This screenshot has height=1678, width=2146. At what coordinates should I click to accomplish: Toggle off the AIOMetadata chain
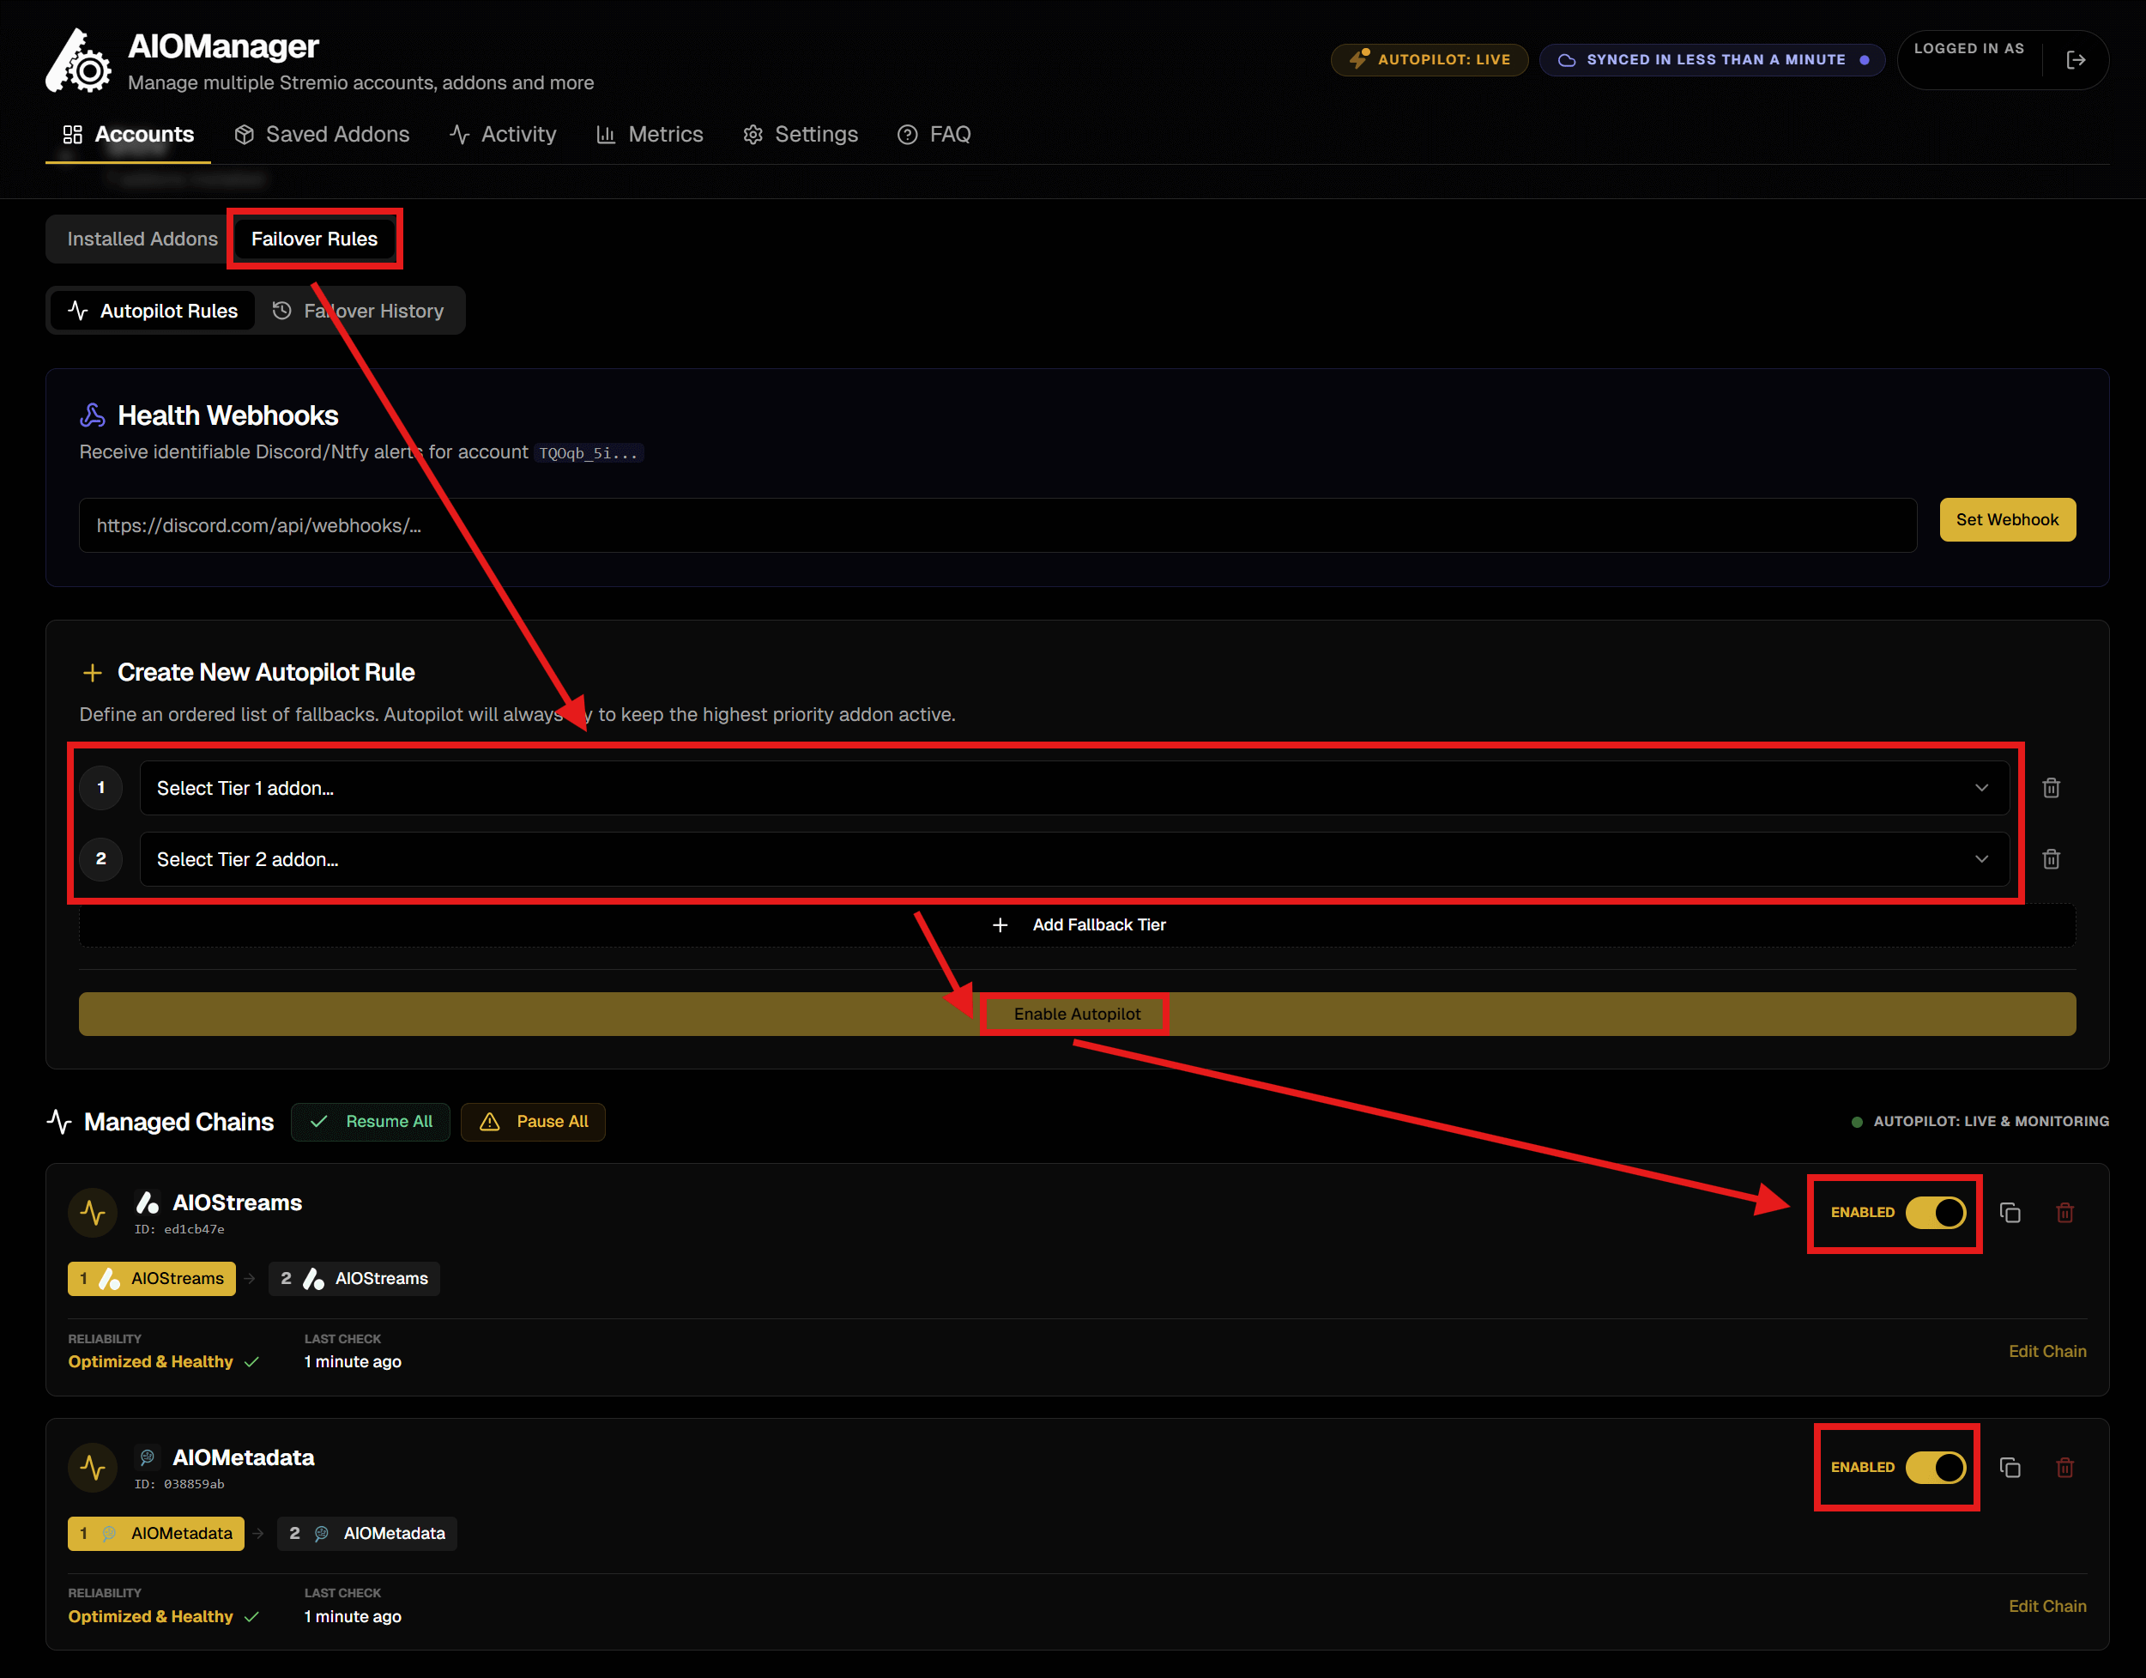[x=1935, y=1467]
